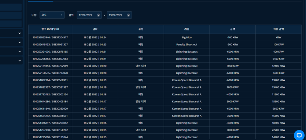The width and height of the screenshot is (306, 140).
Task: Click Lightning Baccarat in row 101252150535
Action: pyautogui.click(x=187, y=73)
